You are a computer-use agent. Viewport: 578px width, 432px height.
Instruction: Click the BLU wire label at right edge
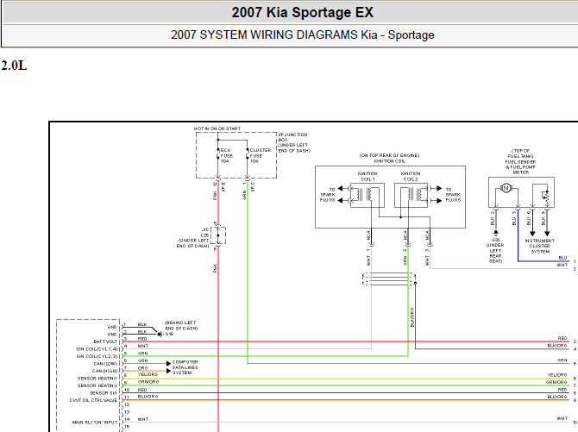pos(562,258)
